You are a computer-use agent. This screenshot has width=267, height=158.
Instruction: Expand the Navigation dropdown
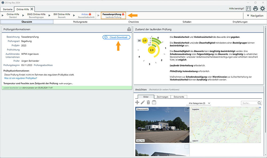point(255,16)
